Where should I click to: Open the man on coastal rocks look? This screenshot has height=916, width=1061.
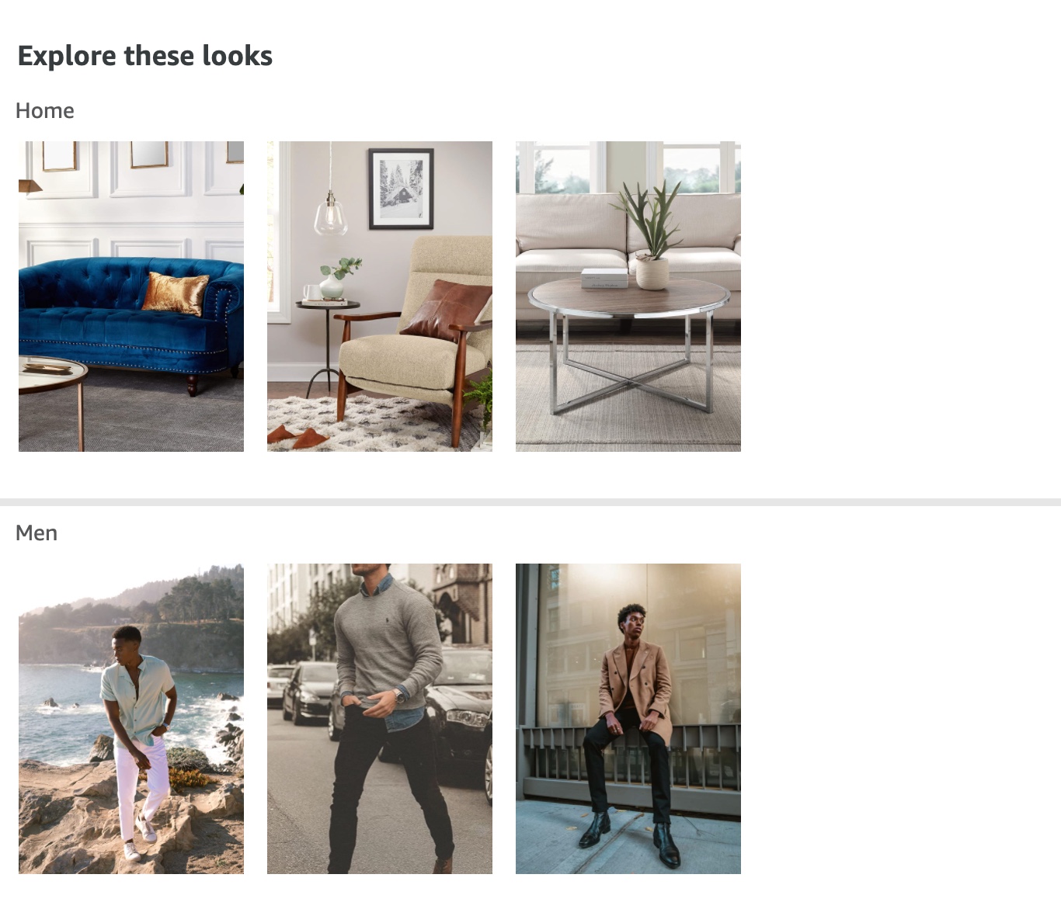click(131, 718)
